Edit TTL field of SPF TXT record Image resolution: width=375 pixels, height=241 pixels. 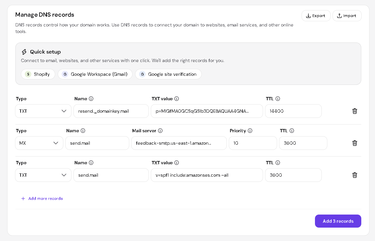tap(293, 175)
